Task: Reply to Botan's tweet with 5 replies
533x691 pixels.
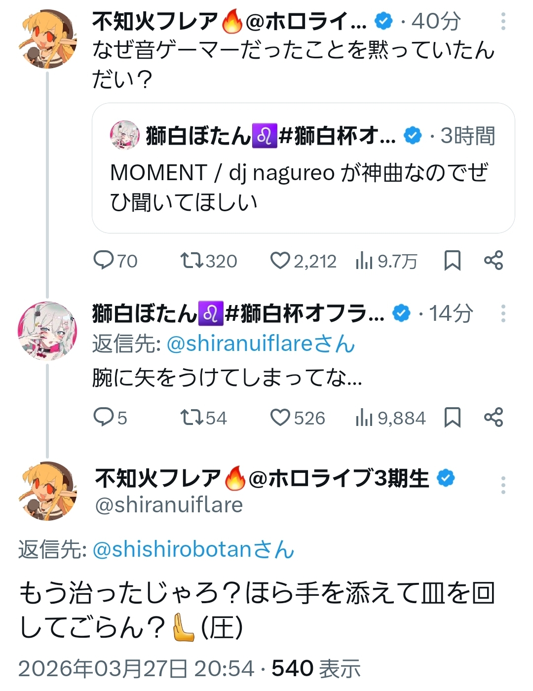Action: click(x=104, y=418)
